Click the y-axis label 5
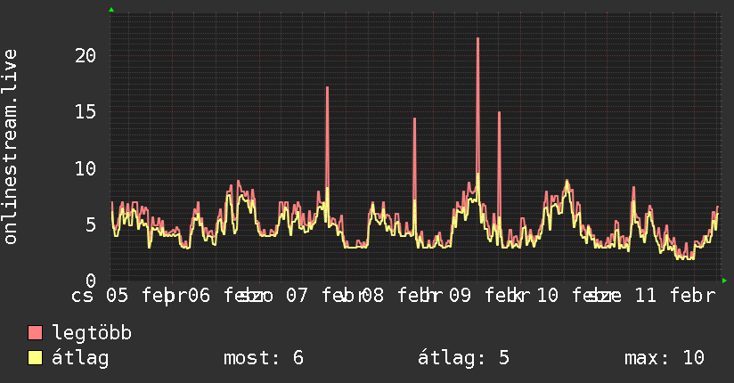The height and width of the screenshot is (383, 734). [91, 224]
